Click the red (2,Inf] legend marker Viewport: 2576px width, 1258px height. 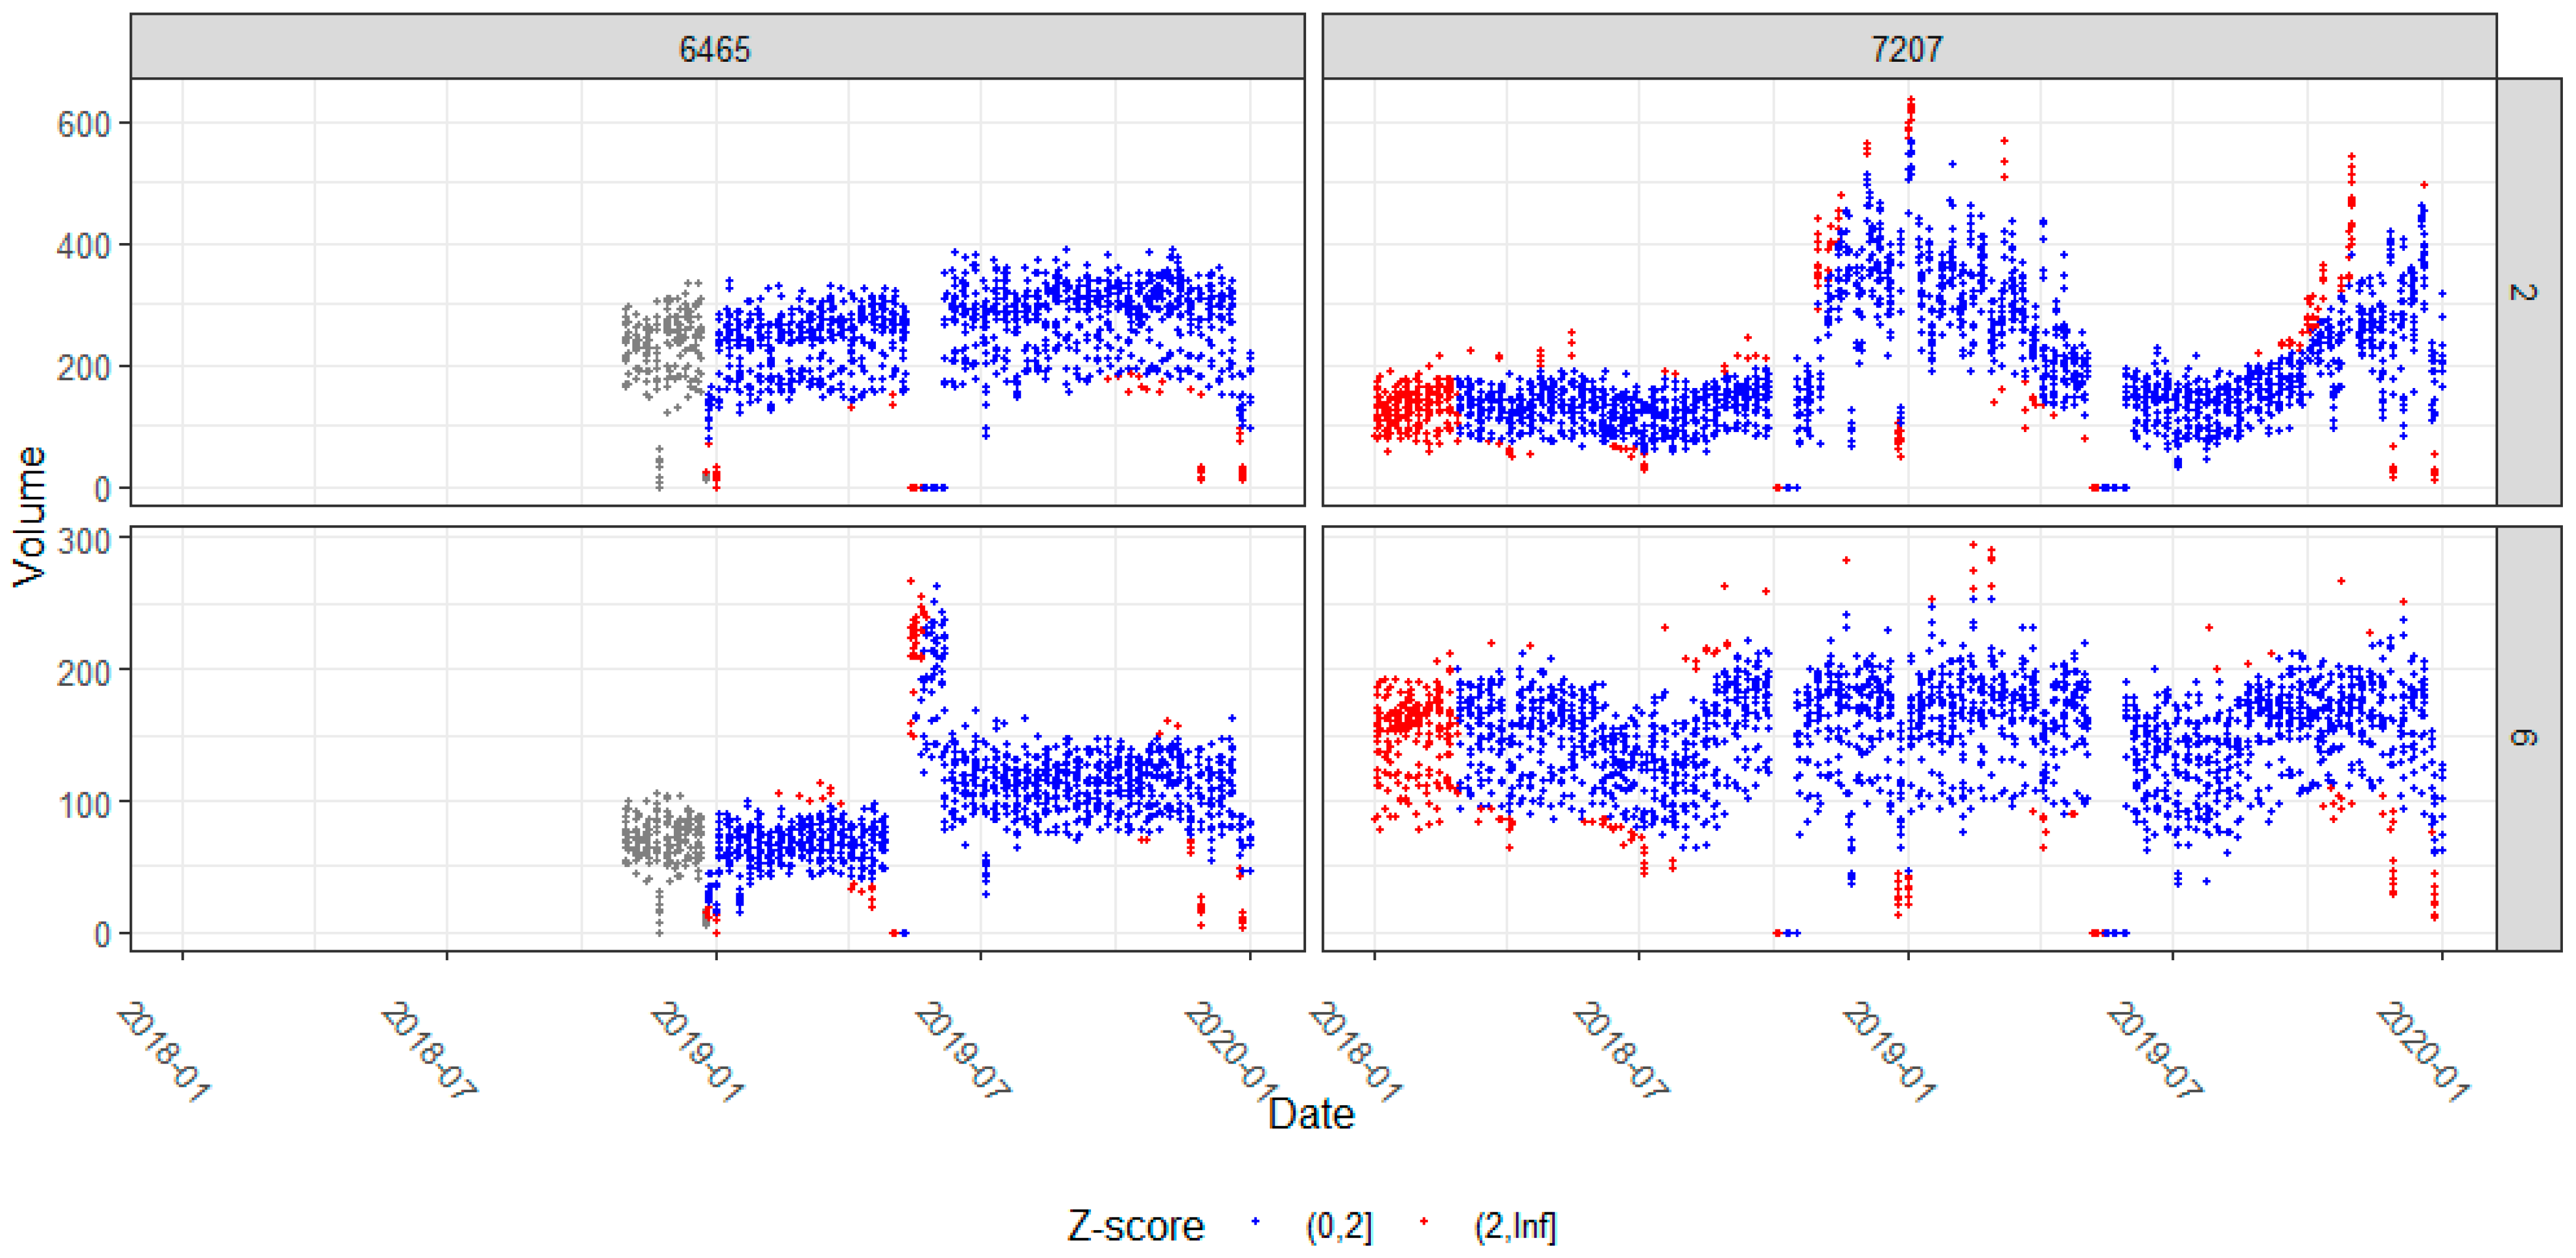click(1423, 1222)
